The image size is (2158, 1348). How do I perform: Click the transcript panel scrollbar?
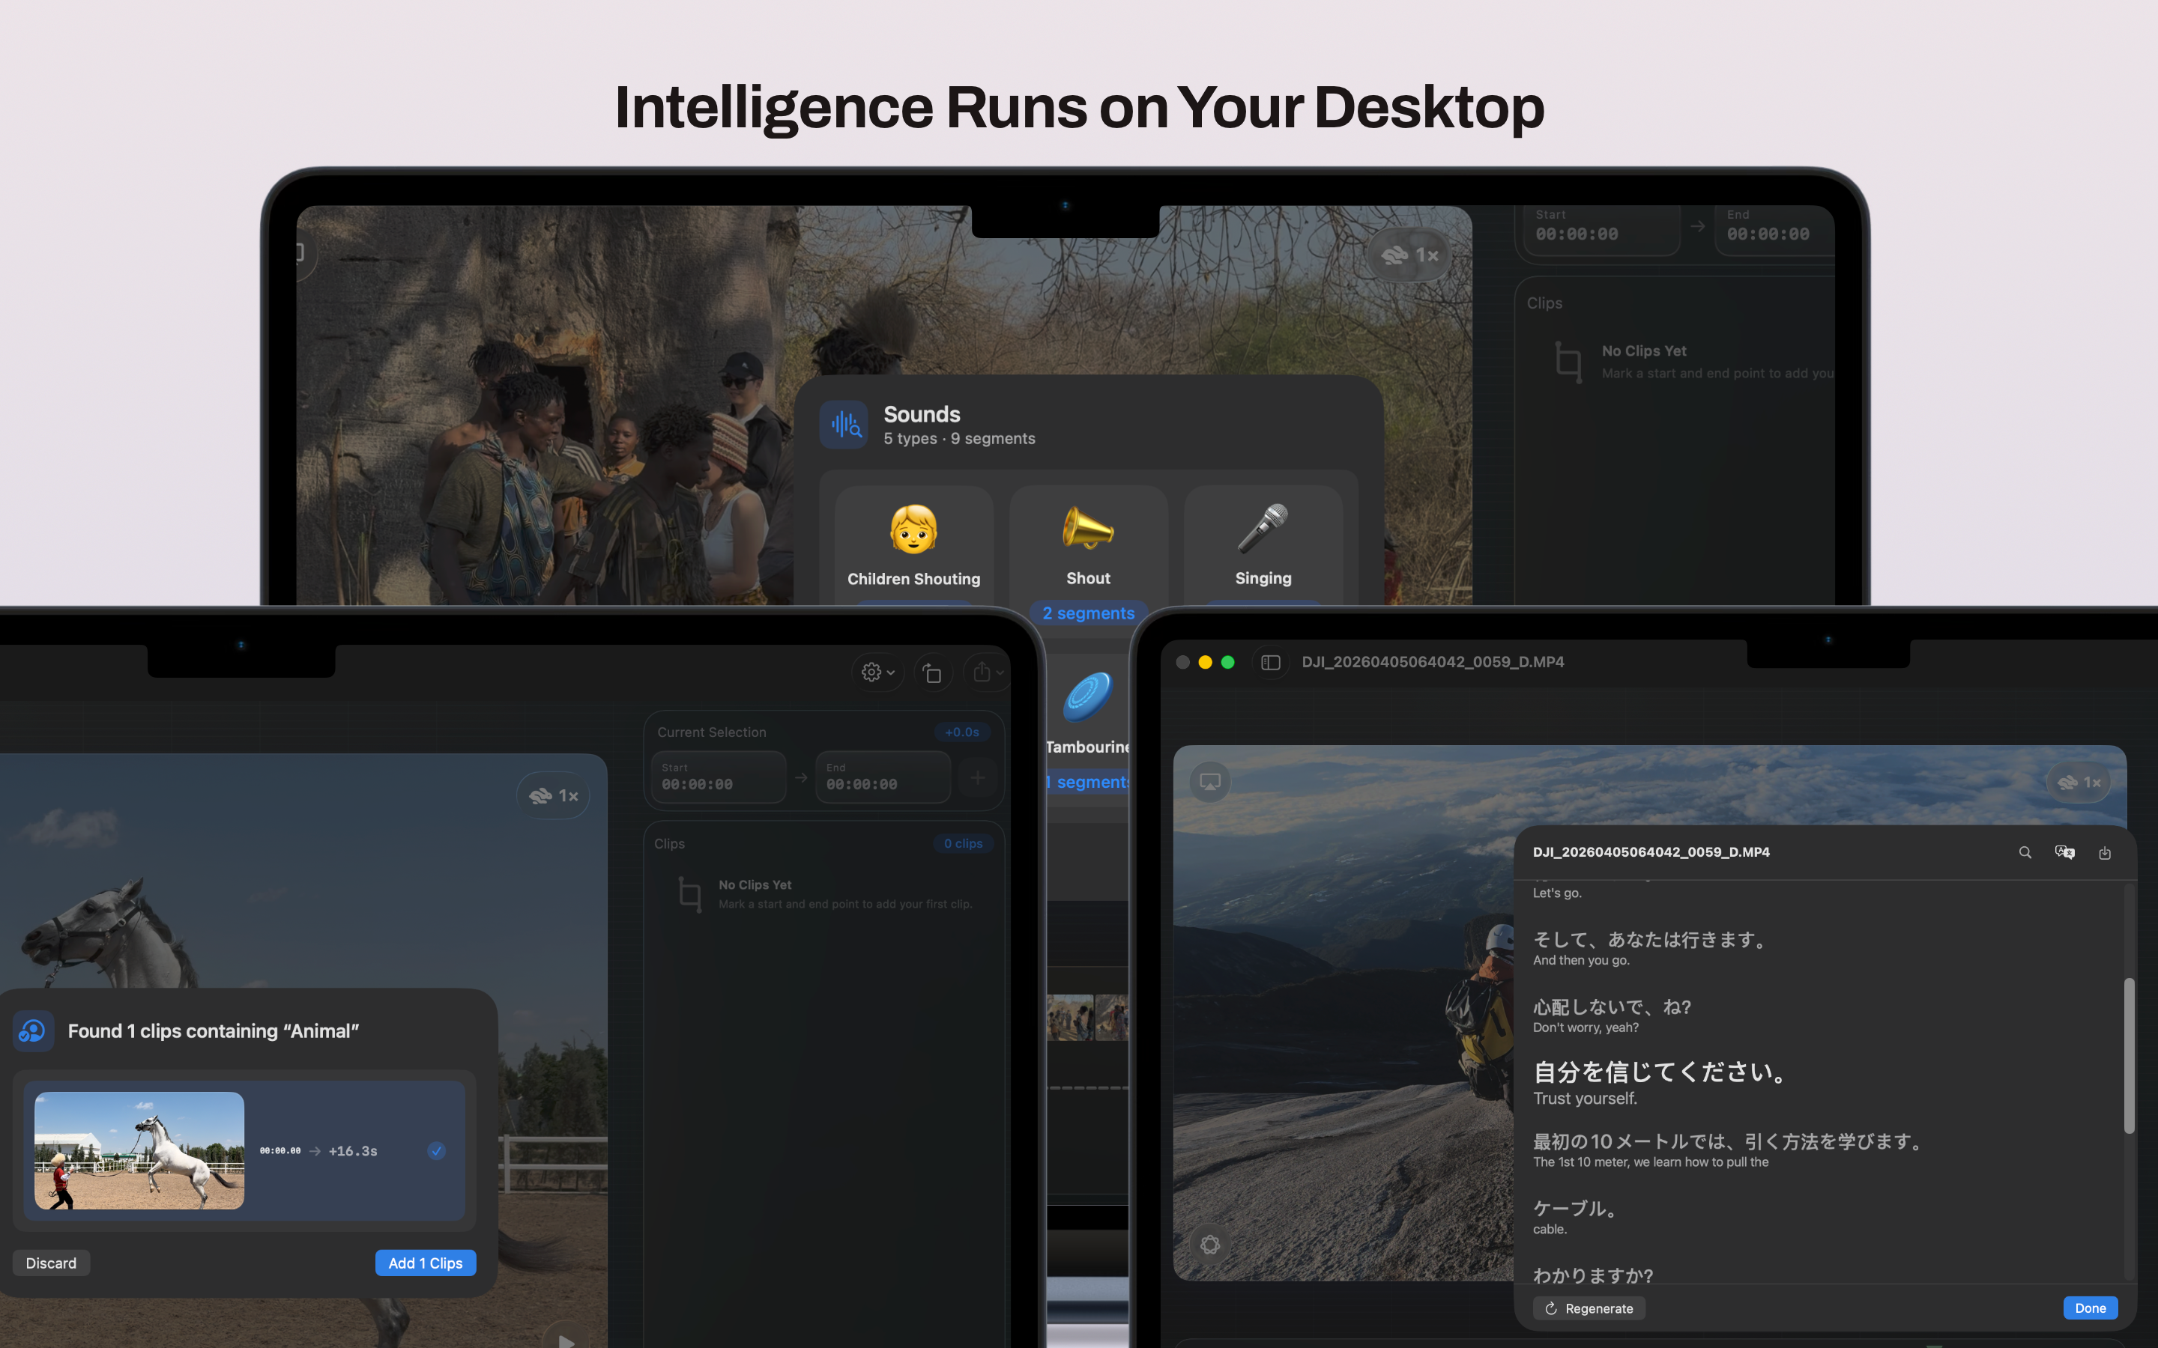2130,1056
